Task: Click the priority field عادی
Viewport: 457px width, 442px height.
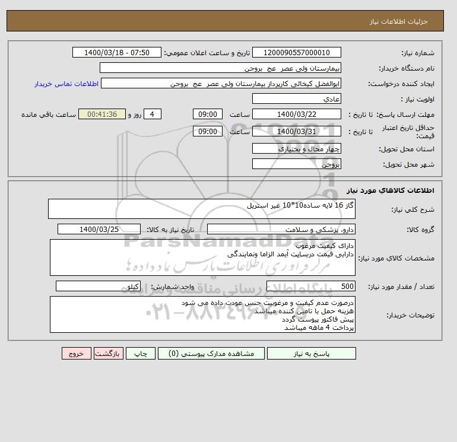Action: click(296, 98)
